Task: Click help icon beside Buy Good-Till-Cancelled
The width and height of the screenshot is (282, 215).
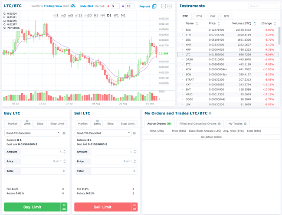Action: [x=64, y=133]
